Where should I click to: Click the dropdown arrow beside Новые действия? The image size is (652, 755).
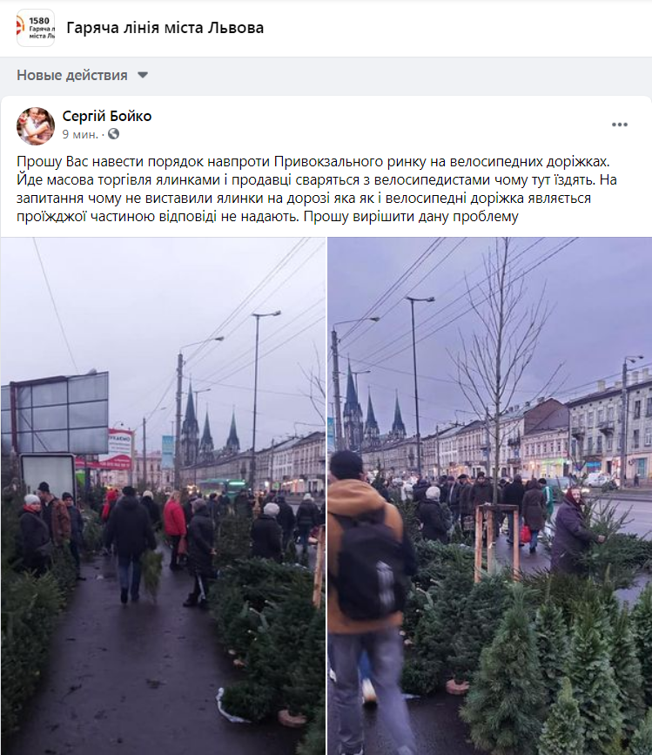(x=143, y=76)
